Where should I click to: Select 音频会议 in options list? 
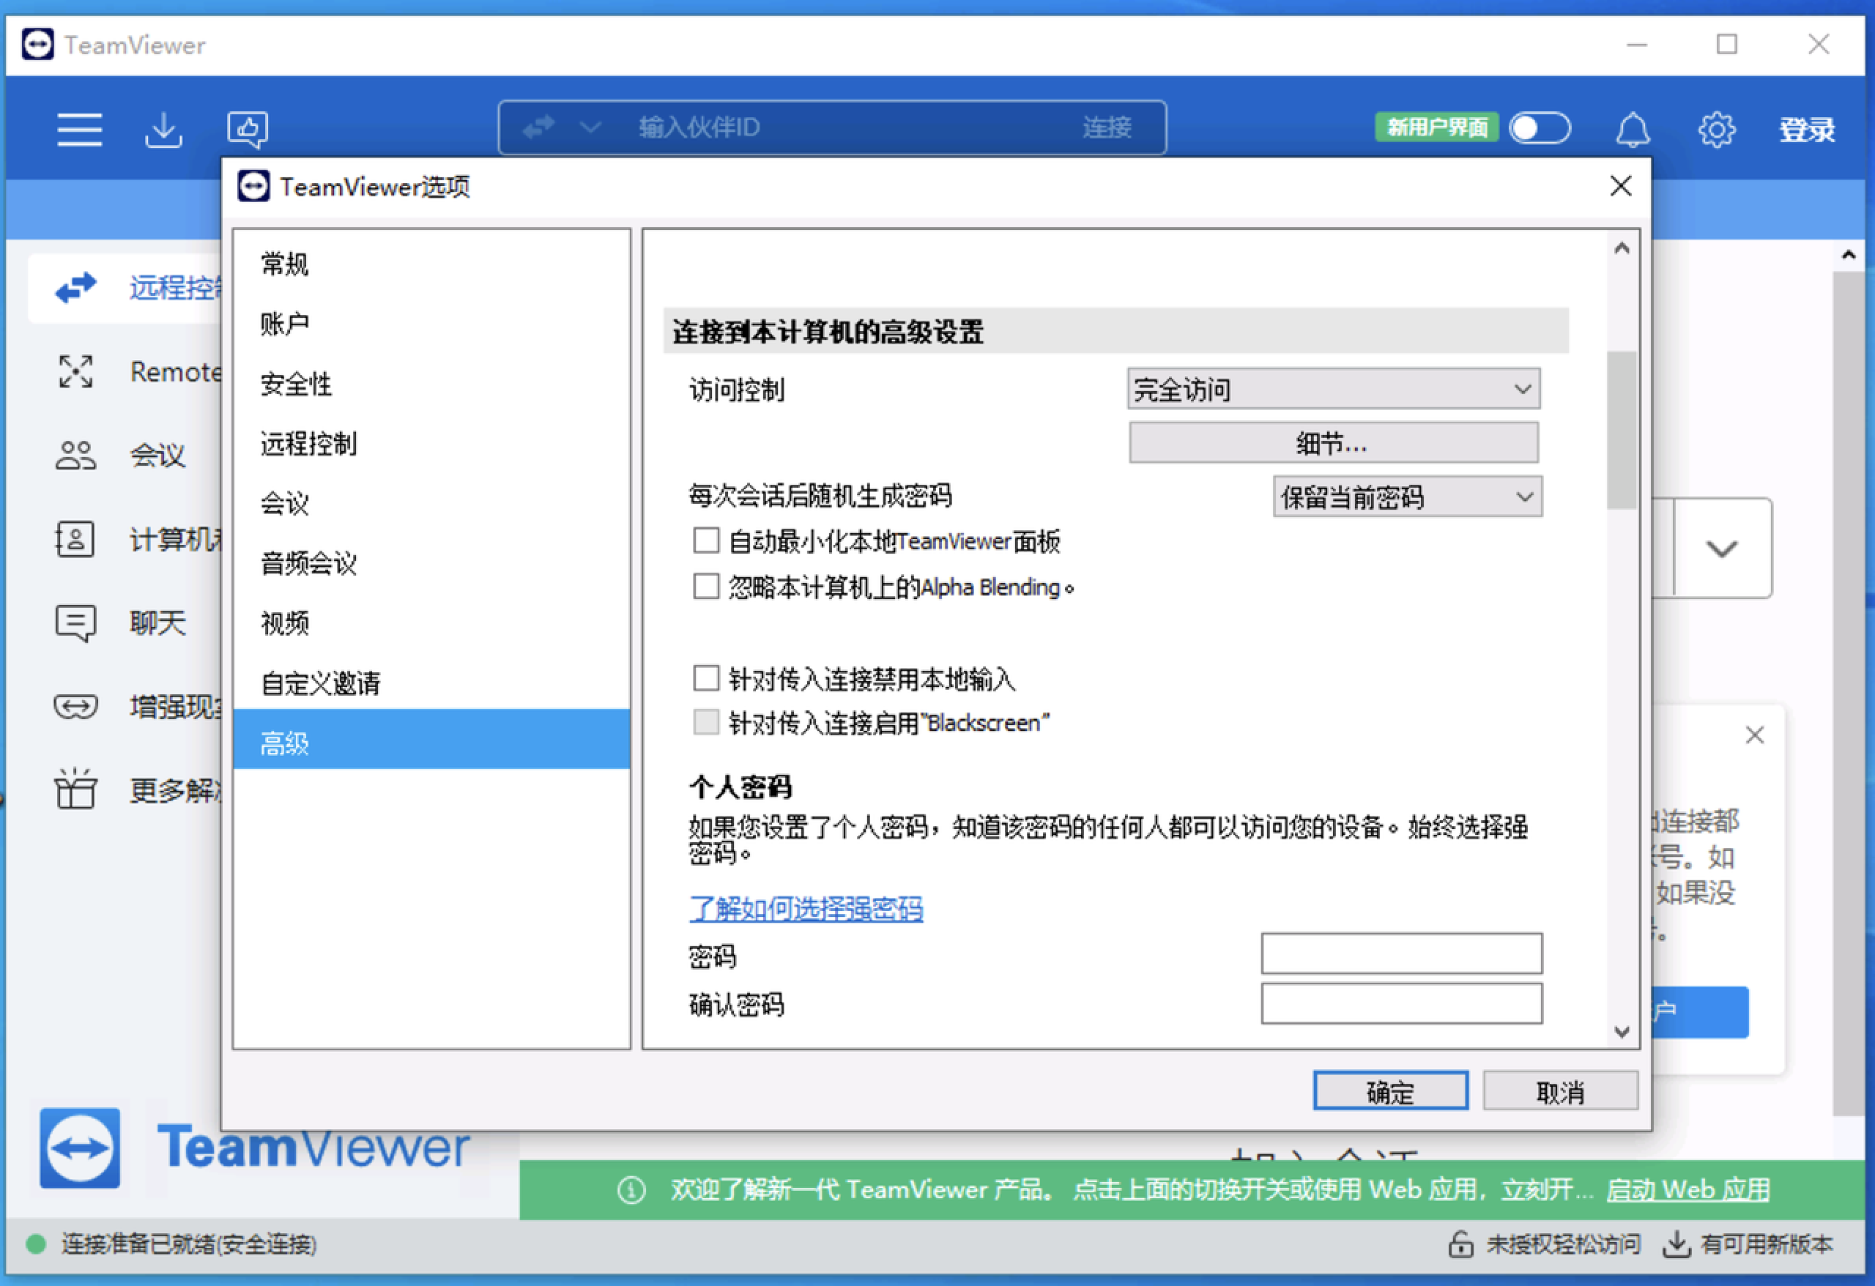pyautogui.click(x=431, y=563)
